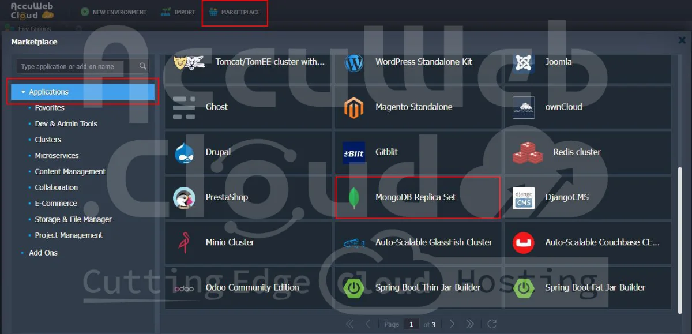The width and height of the screenshot is (692, 334).
Task: Pick the GlassFish Cluster fish icon
Action: [354, 243]
